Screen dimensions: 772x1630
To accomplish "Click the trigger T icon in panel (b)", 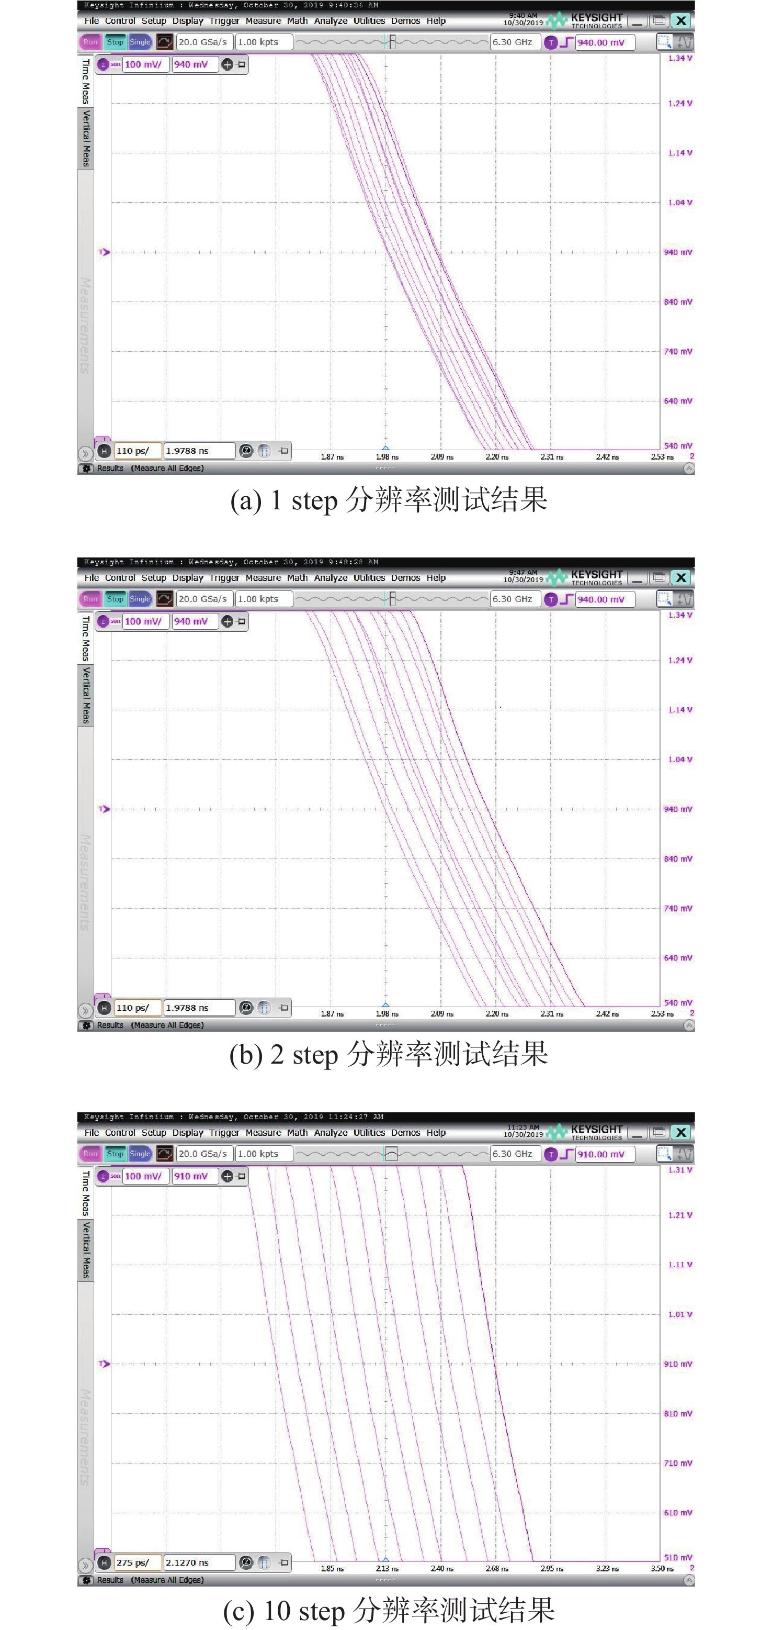I will [x=551, y=599].
